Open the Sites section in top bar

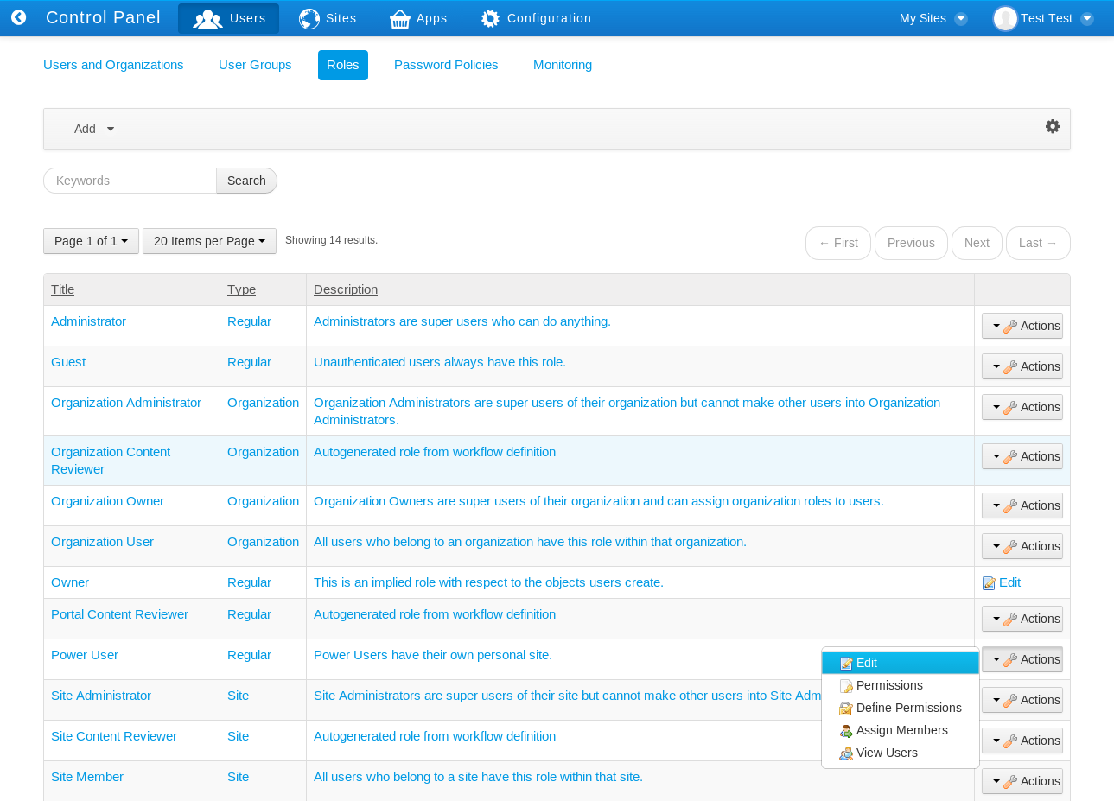(x=328, y=18)
